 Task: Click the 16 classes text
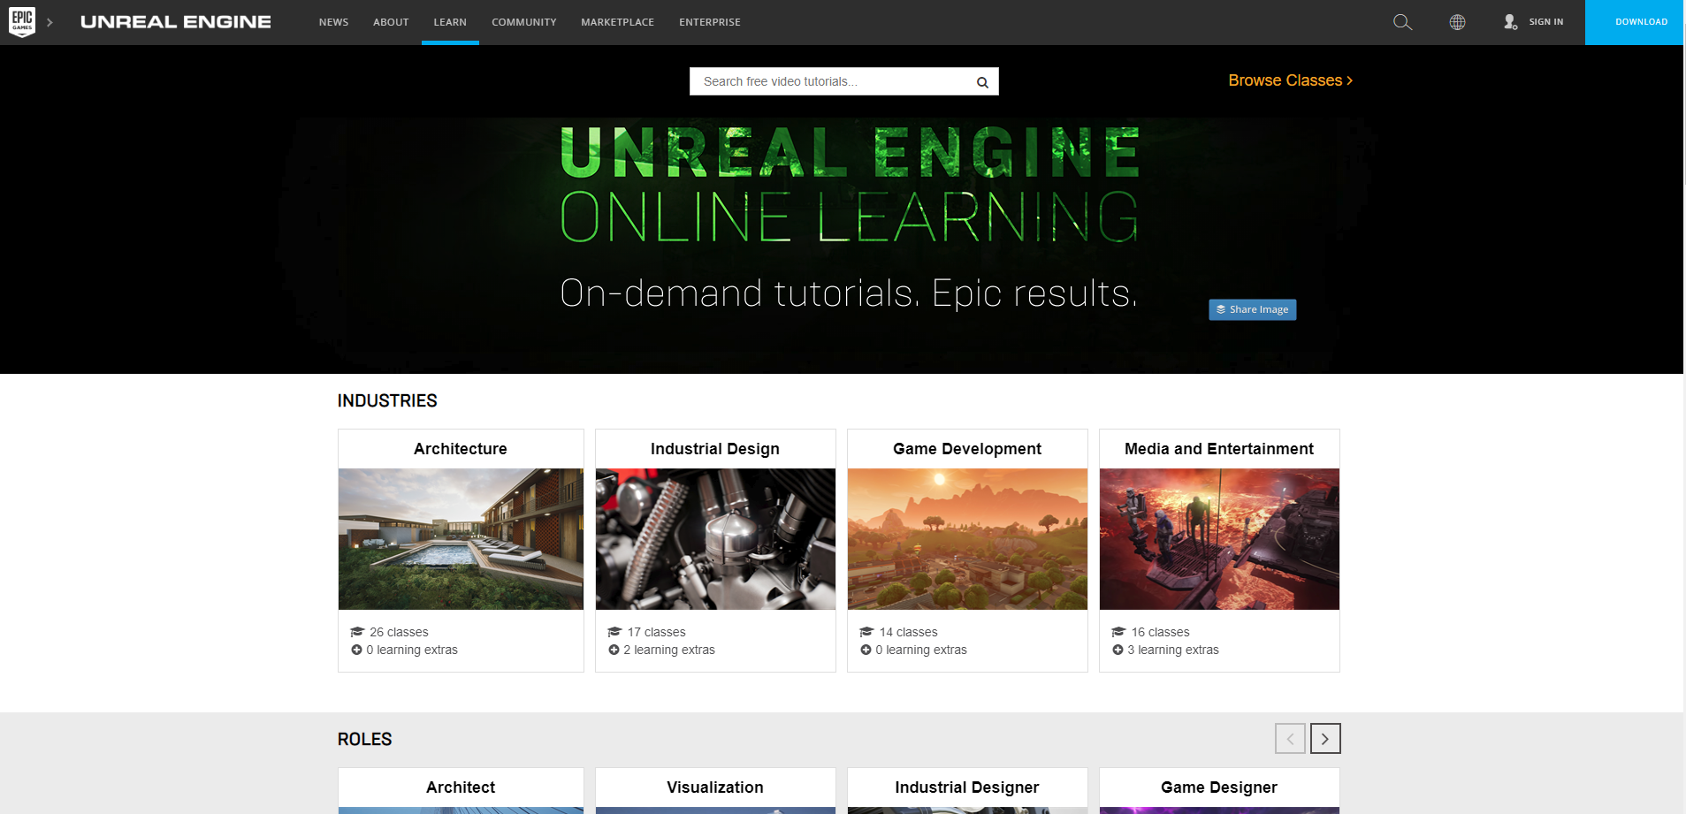point(1160,632)
